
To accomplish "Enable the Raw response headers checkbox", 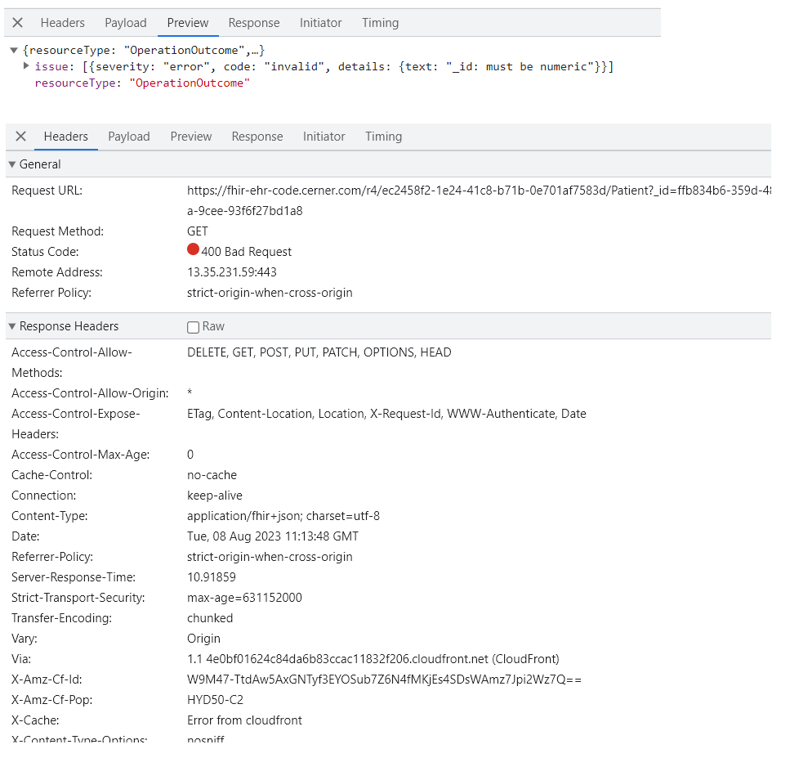I will [x=193, y=325].
